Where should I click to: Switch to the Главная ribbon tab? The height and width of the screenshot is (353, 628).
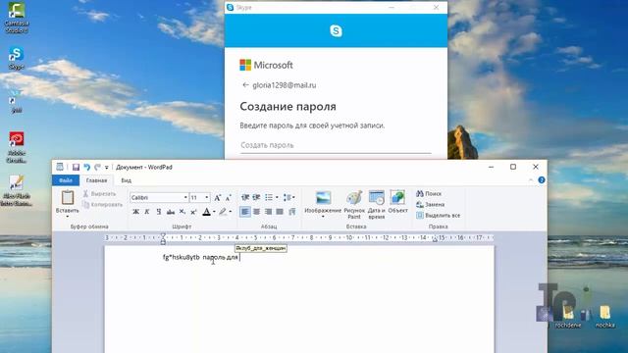(96, 180)
